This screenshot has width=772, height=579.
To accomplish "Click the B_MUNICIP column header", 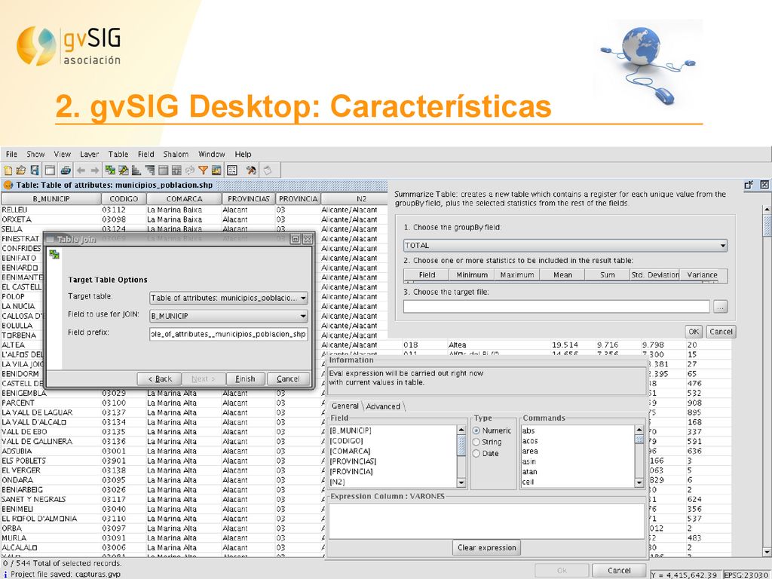I will (x=51, y=199).
